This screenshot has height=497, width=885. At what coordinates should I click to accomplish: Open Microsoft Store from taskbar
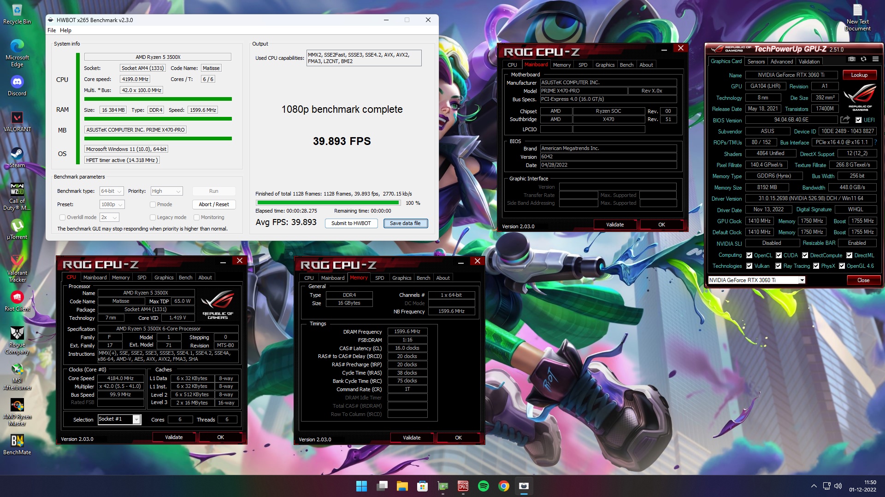point(422,486)
